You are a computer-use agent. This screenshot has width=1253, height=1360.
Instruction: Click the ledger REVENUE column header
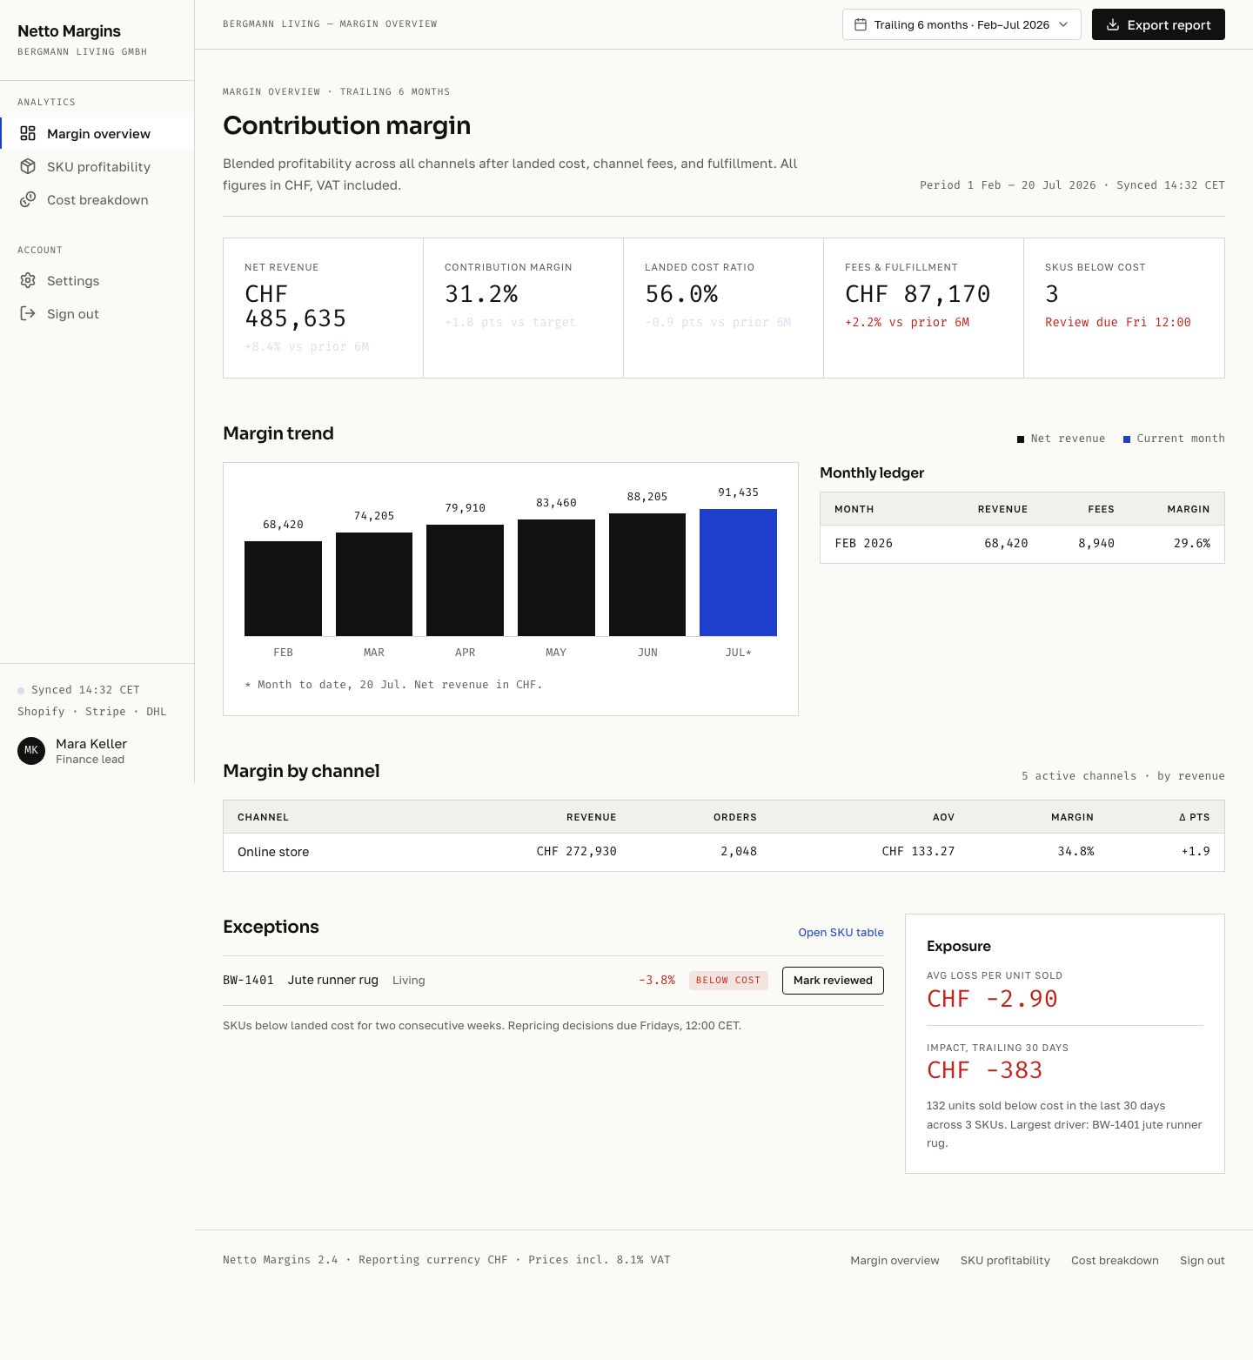[1002, 509]
